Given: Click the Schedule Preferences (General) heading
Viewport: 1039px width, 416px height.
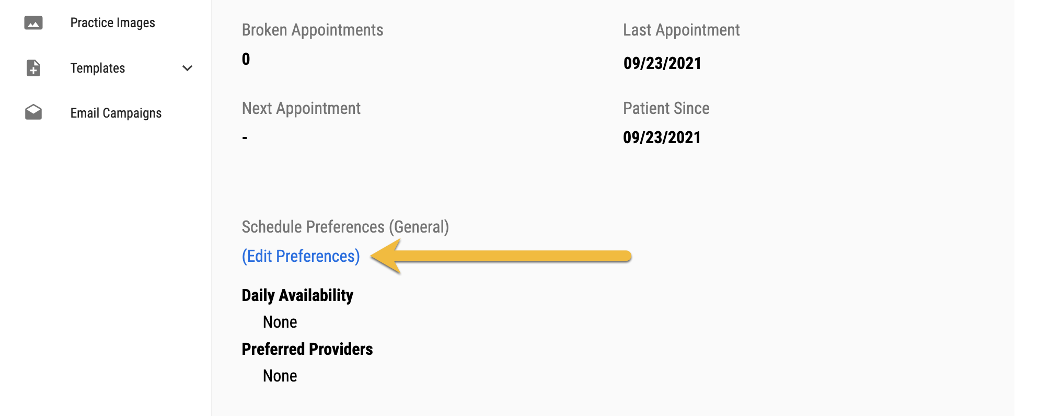Looking at the screenshot, I should pyautogui.click(x=345, y=227).
